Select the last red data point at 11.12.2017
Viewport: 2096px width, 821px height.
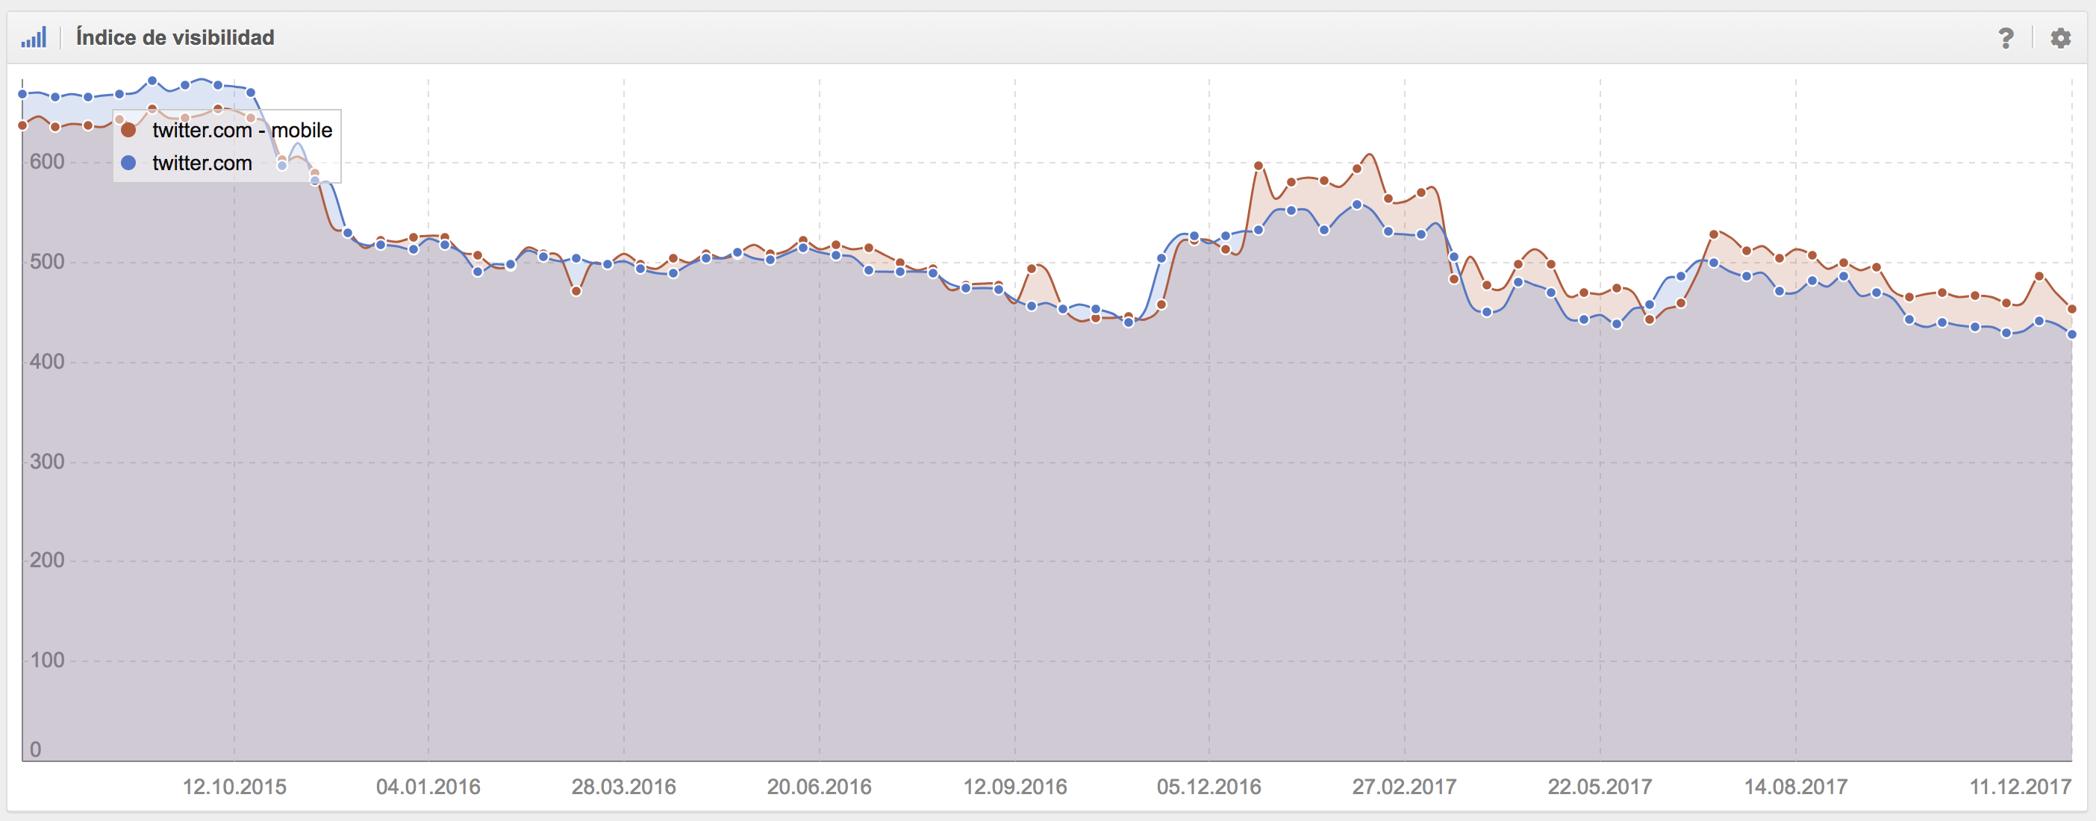point(2071,309)
